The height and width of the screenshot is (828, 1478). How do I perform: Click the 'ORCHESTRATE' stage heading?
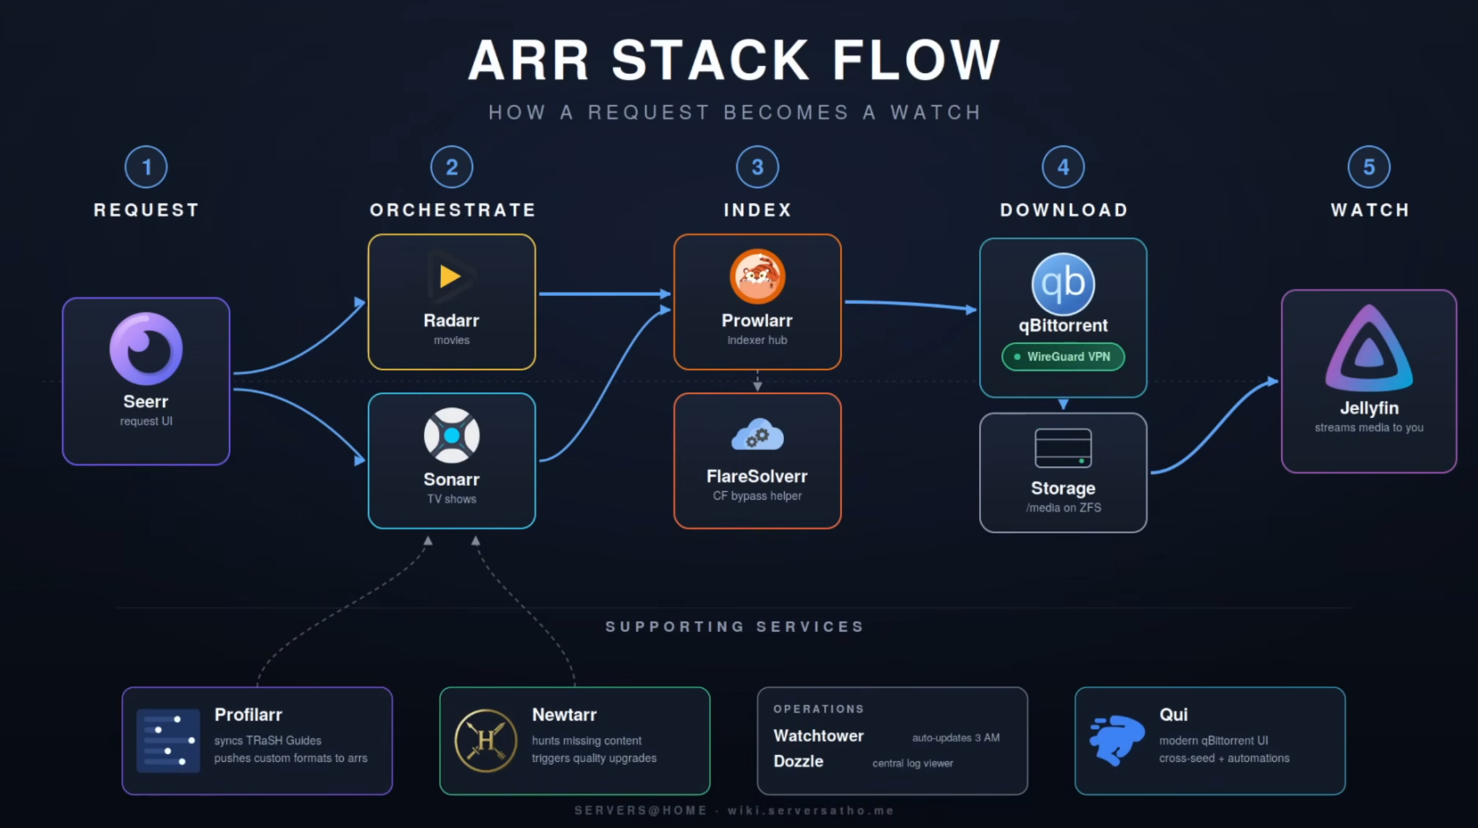[452, 210]
